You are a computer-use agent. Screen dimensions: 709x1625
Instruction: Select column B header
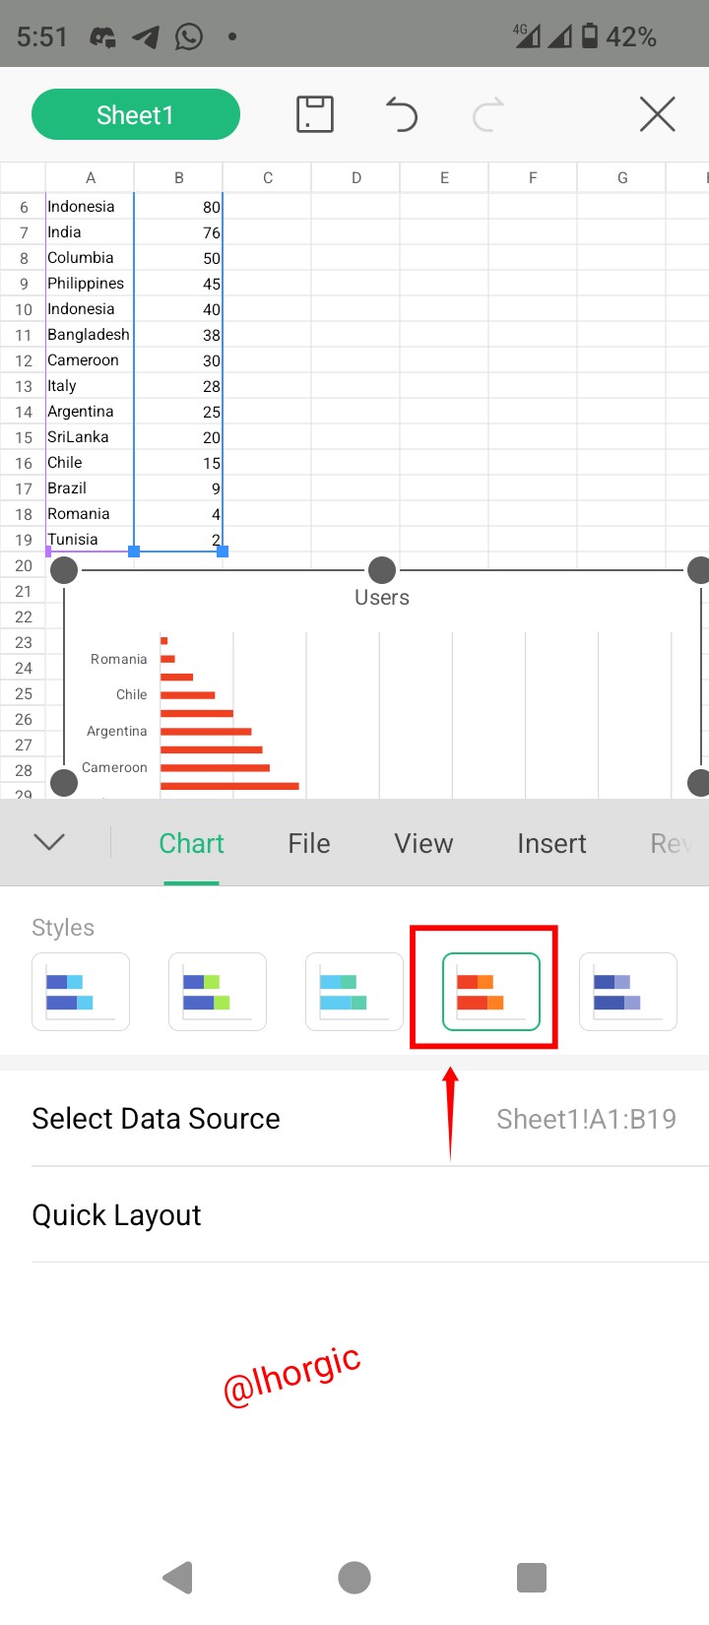point(178,177)
